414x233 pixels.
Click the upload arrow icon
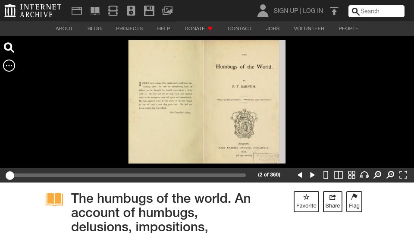tap(334, 11)
